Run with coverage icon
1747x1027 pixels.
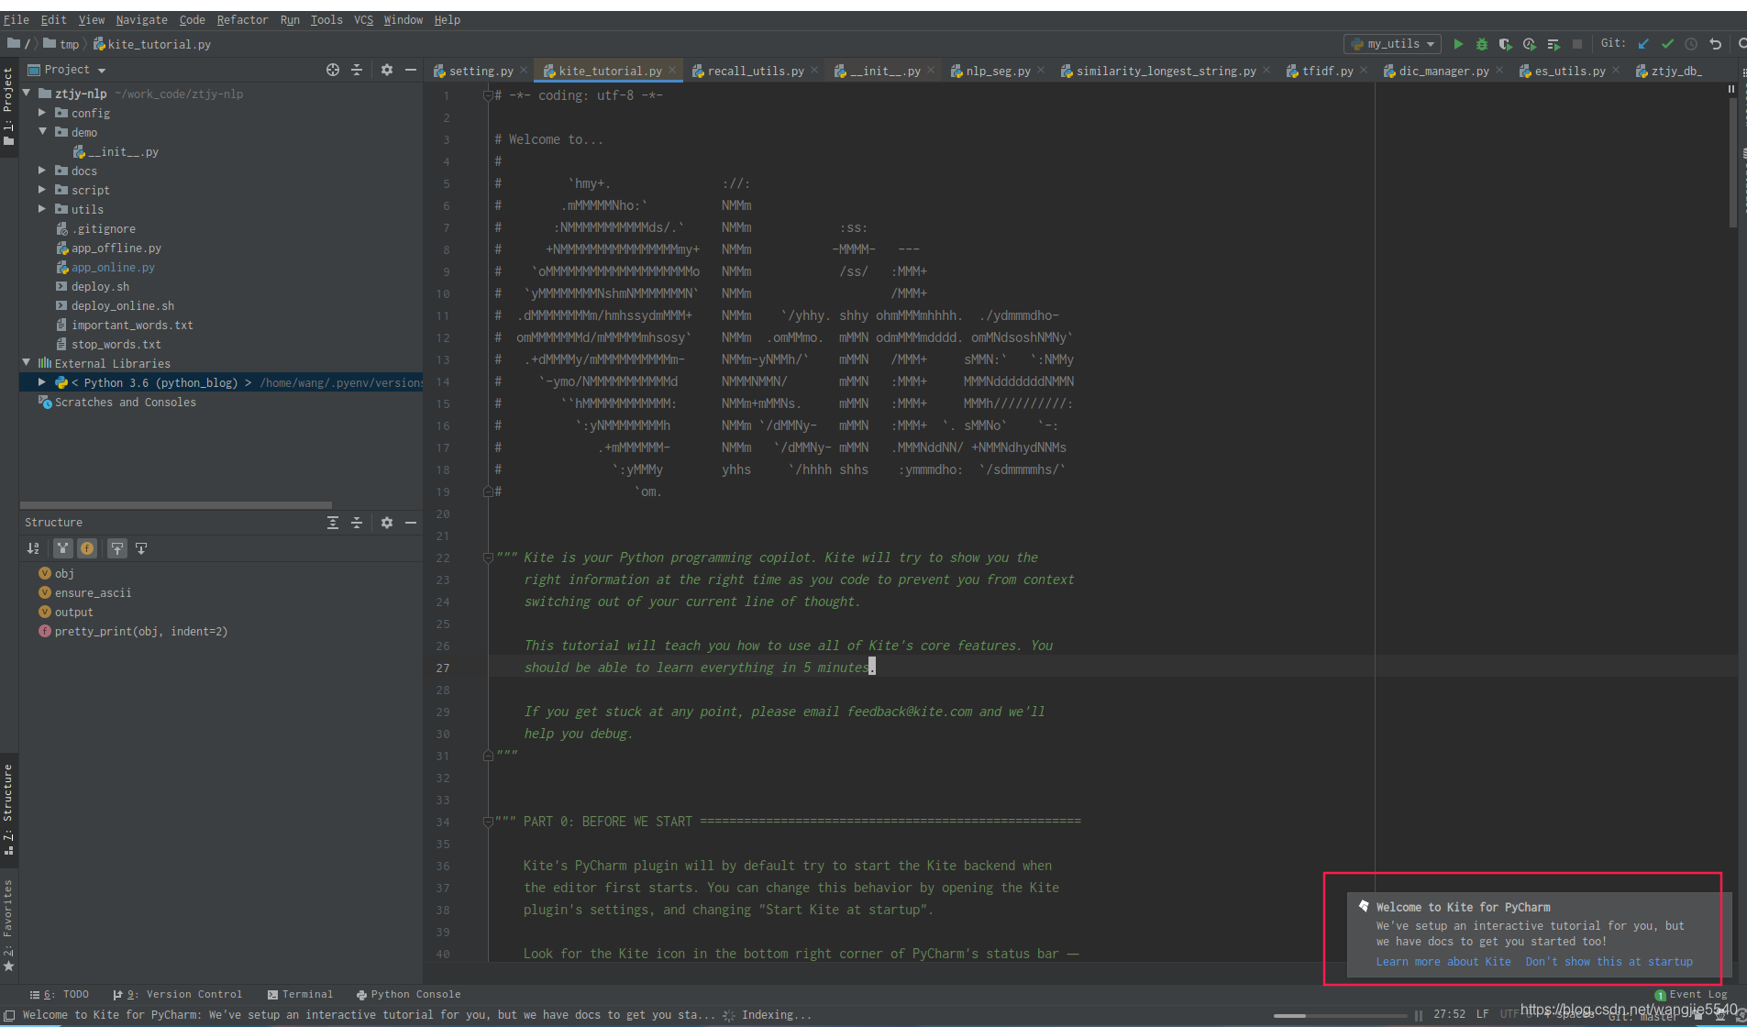coord(1505,44)
